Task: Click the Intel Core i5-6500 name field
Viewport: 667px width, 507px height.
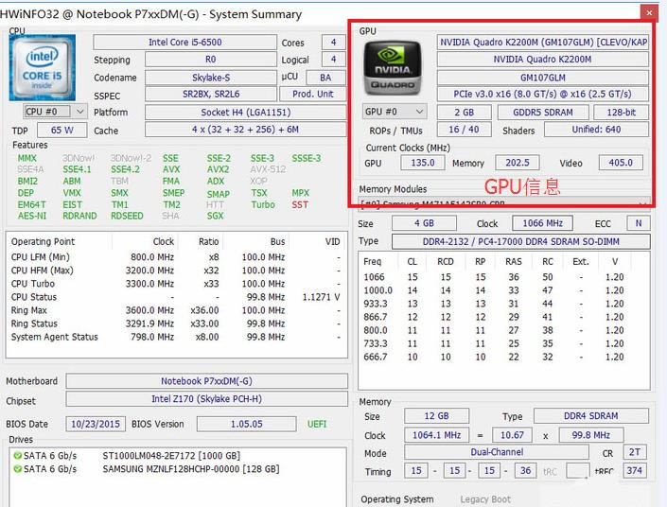Action: point(185,43)
